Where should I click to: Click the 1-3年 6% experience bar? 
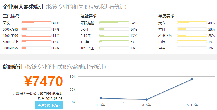pos(114,42)
